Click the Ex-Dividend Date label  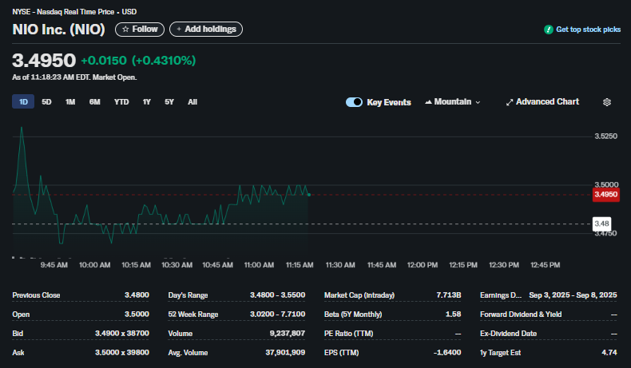pos(508,334)
